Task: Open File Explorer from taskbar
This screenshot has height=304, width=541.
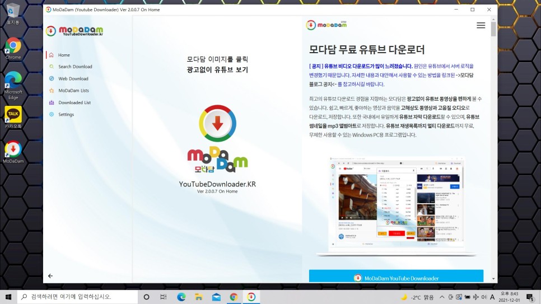Action: [199, 297]
